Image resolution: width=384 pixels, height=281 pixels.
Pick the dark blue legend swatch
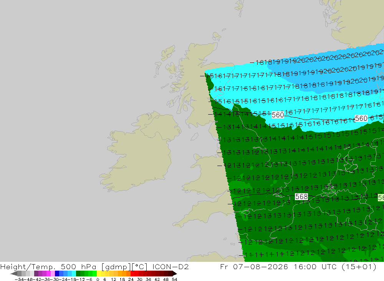[x=57, y=273]
